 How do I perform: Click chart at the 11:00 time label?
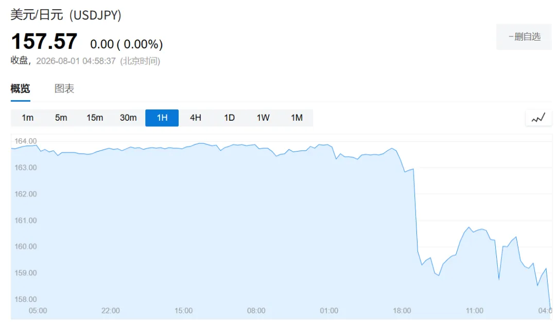(475, 311)
